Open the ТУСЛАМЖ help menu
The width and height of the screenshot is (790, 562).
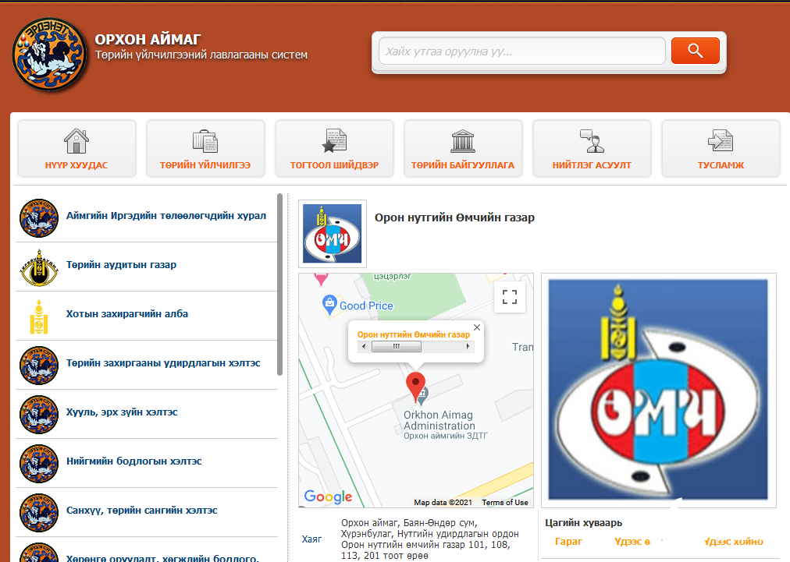click(x=721, y=148)
